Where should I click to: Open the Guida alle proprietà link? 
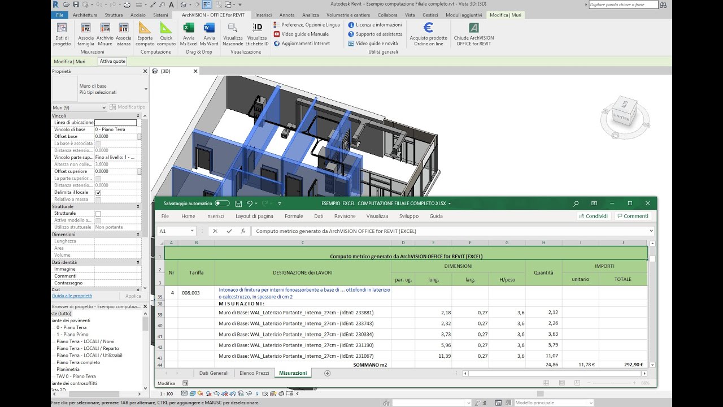(72, 296)
